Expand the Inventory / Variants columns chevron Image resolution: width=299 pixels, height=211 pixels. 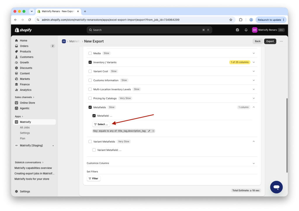click(x=254, y=62)
